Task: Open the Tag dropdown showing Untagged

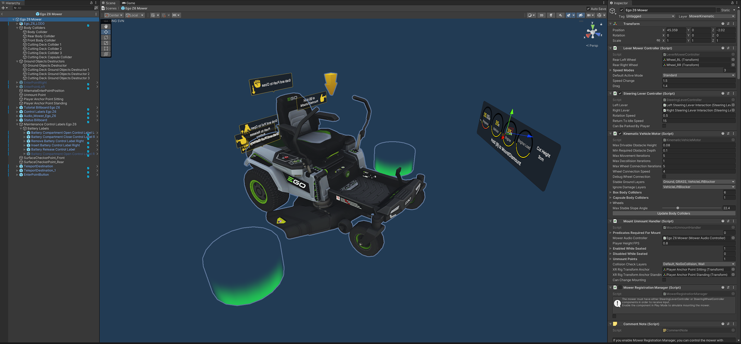Action: tap(650, 16)
